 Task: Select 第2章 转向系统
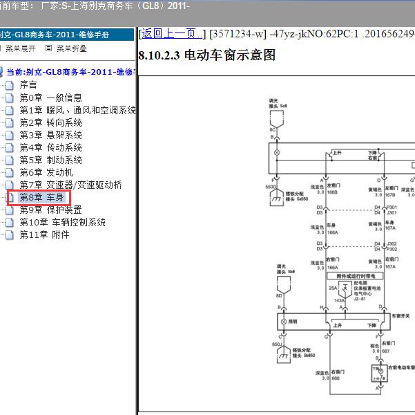click(51, 122)
